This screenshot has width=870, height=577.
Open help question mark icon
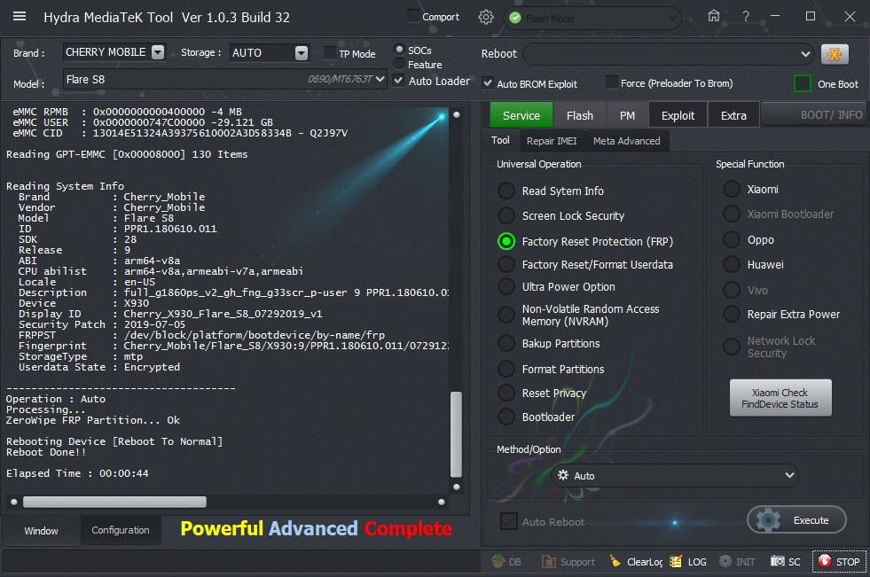[x=746, y=16]
